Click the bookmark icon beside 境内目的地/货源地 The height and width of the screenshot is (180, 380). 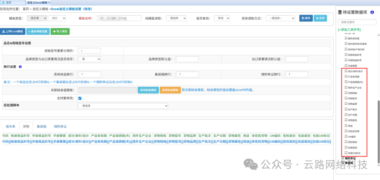[x=346, y=44]
